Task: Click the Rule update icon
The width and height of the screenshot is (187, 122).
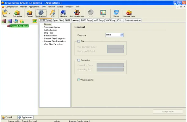Action: point(17,13)
